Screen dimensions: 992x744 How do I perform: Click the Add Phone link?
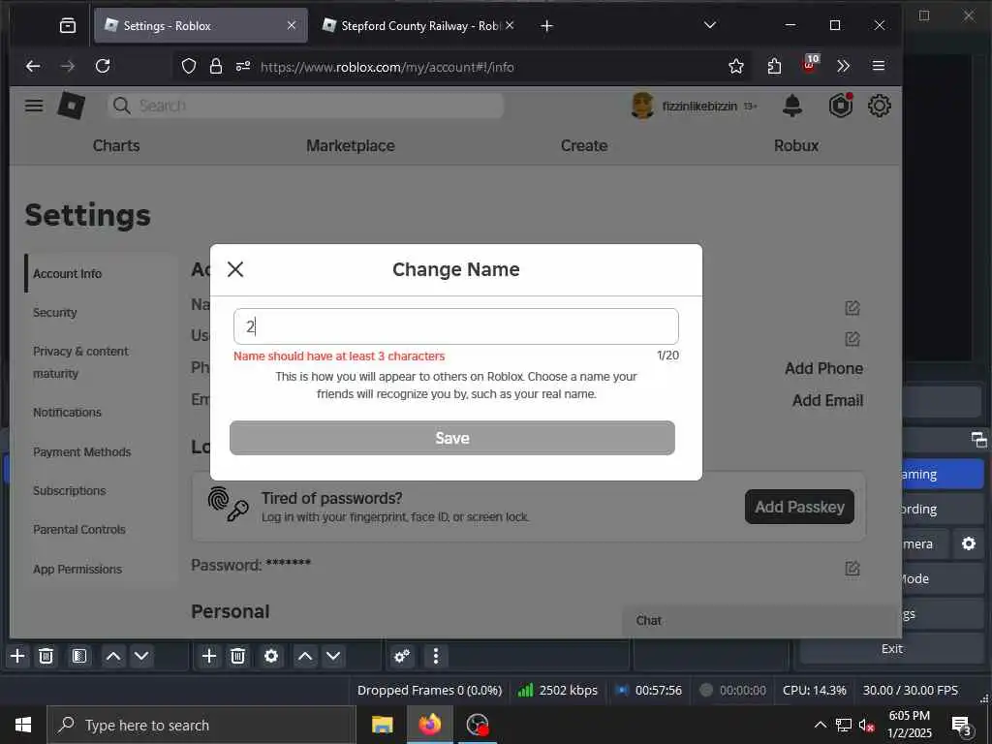[x=823, y=368]
